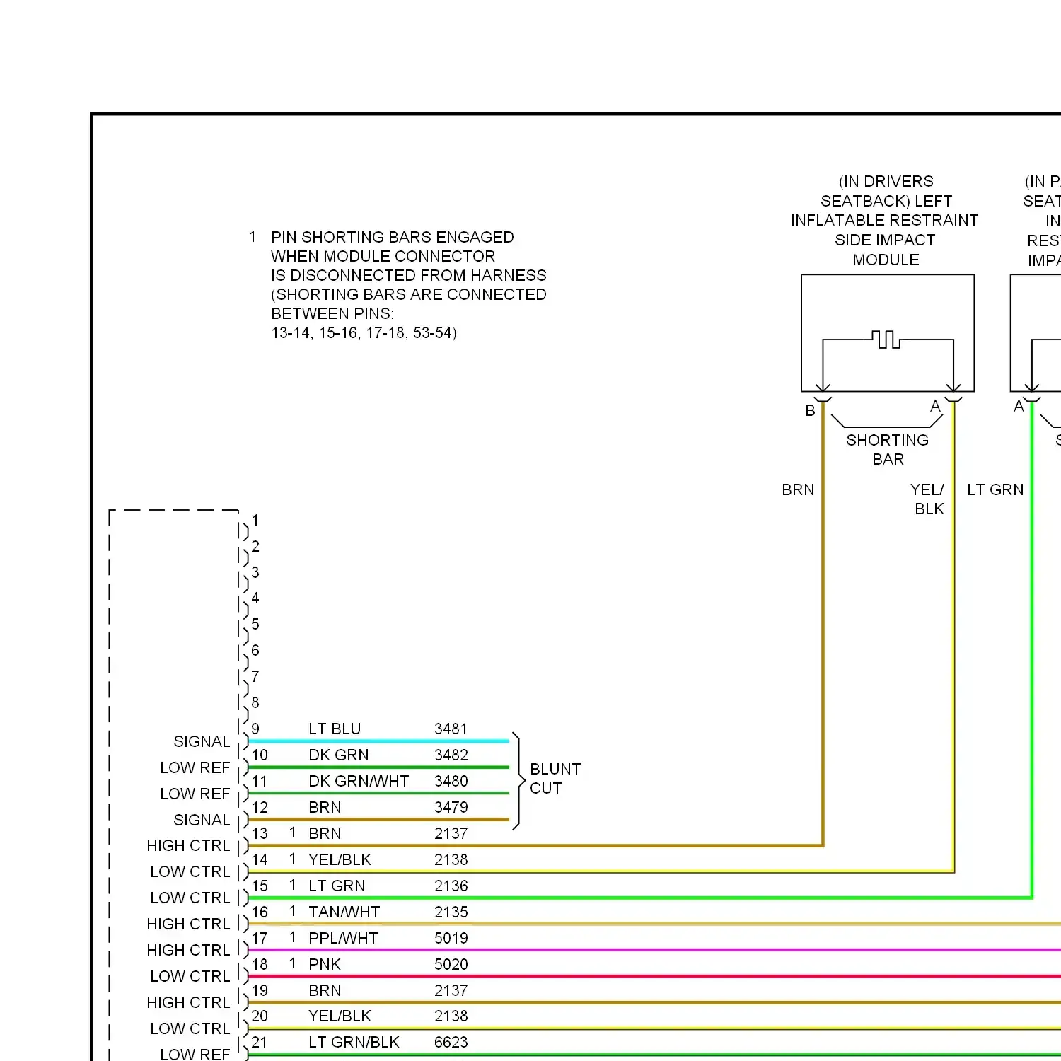Select circuit number "3481"
Viewport: 1061px width, 1061px height.
coord(451,729)
